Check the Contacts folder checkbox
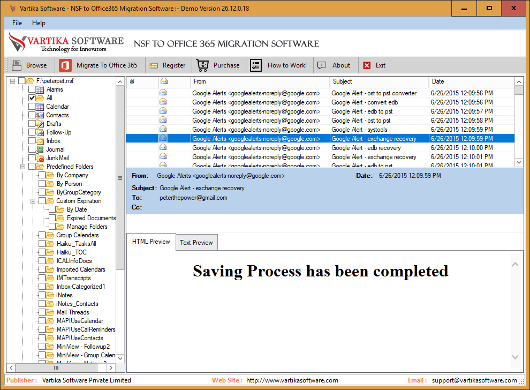Viewport: 530px width, 390px height. point(32,115)
